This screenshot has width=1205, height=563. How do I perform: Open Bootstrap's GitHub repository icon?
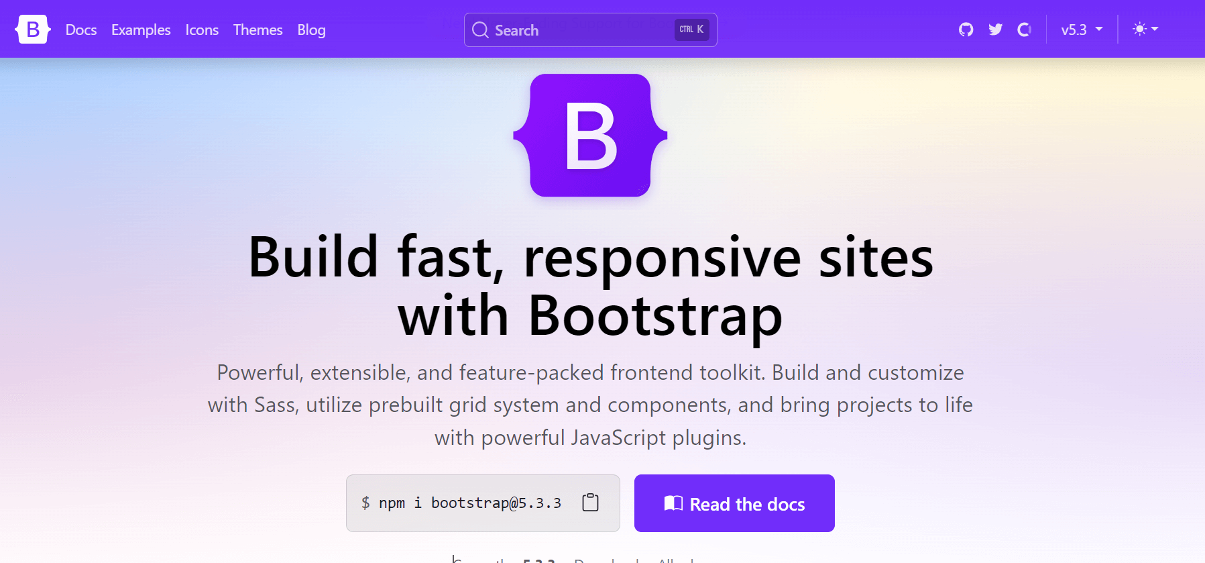pyautogui.click(x=966, y=30)
